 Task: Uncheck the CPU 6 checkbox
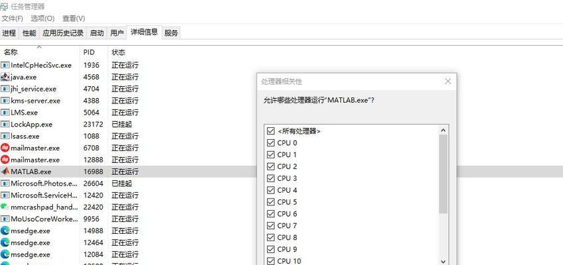271,214
